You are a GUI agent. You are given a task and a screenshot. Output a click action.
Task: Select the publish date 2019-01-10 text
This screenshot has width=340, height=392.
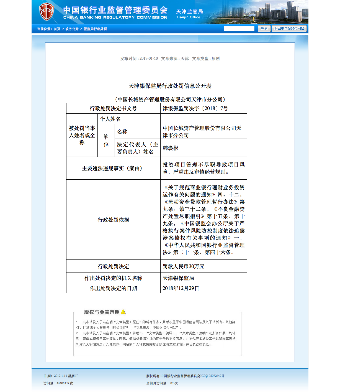[149, 58]
